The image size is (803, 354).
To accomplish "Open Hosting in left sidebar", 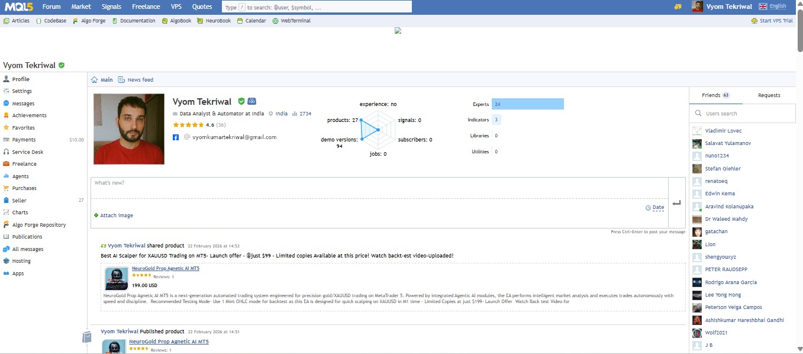I will point(21,261).
